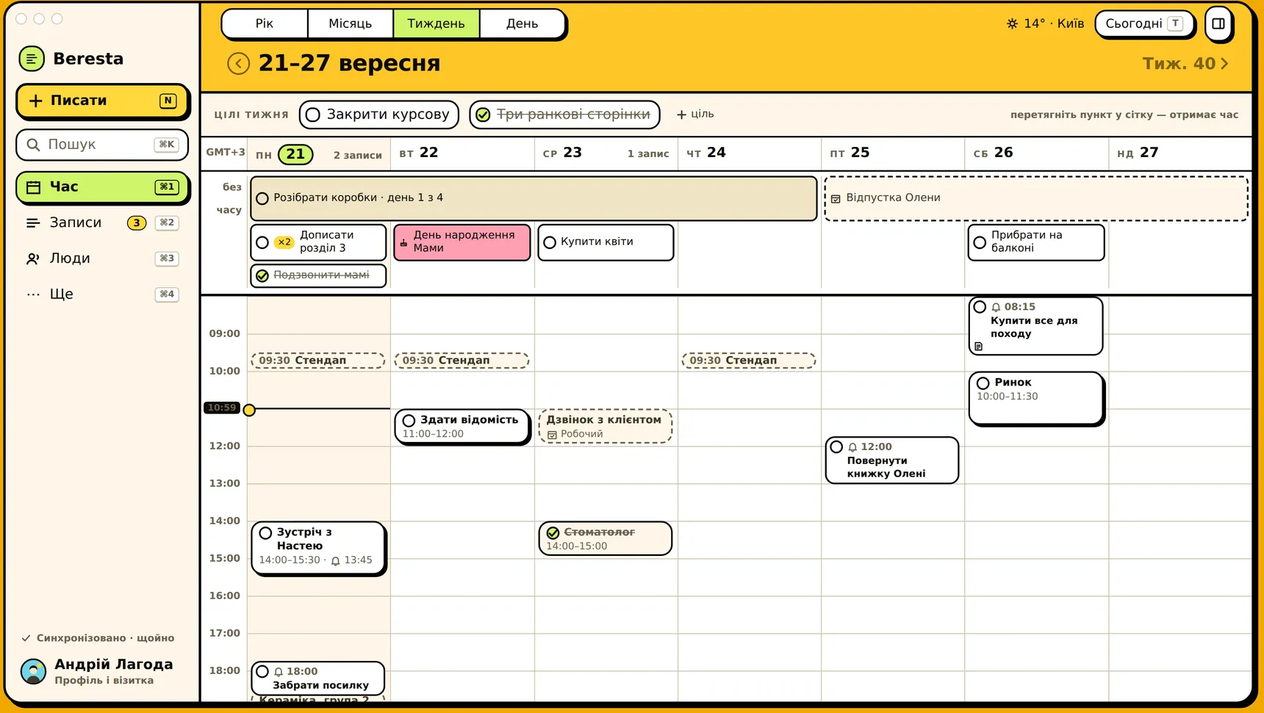Jump to today with Сьогодні button
The image size is (1264, 713).
point(1145,23)
